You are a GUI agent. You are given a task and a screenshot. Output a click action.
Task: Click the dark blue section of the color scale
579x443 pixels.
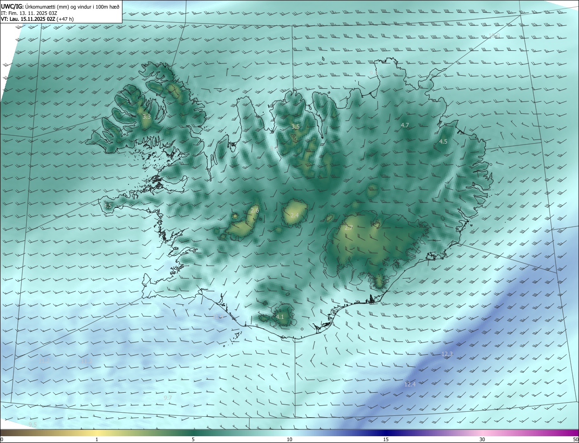click(x=386, y=433)
